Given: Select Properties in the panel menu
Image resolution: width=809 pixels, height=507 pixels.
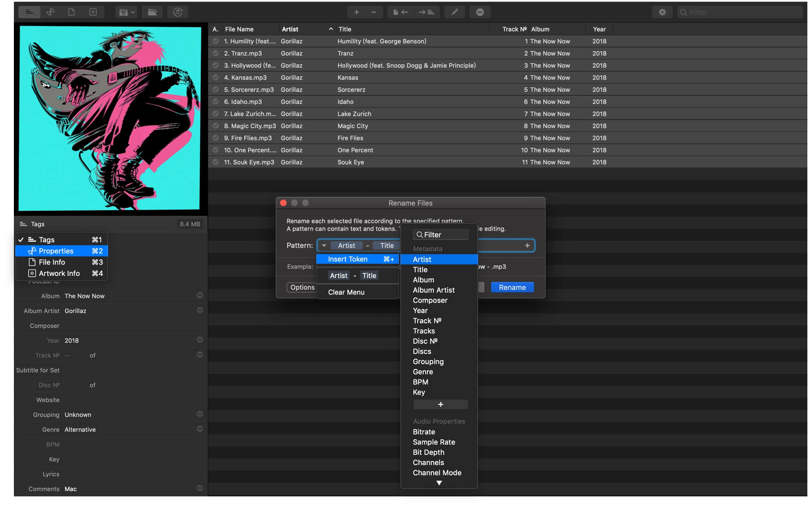Looking at the screenshot, I should (61, 251).
